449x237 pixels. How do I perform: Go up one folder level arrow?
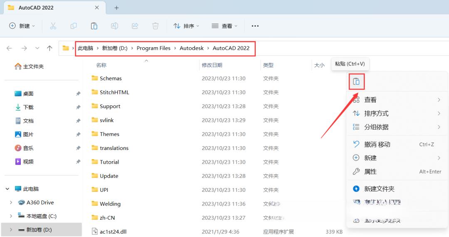tap(49, 48)
